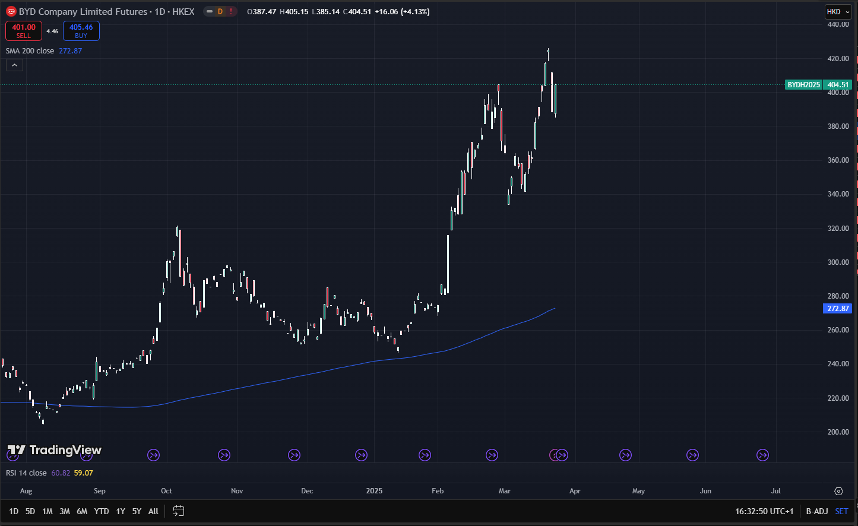Viewport: 858px width, 526px height.
Task: Select the 1D range in bottom toolbar
Action: tap(14, 511)
